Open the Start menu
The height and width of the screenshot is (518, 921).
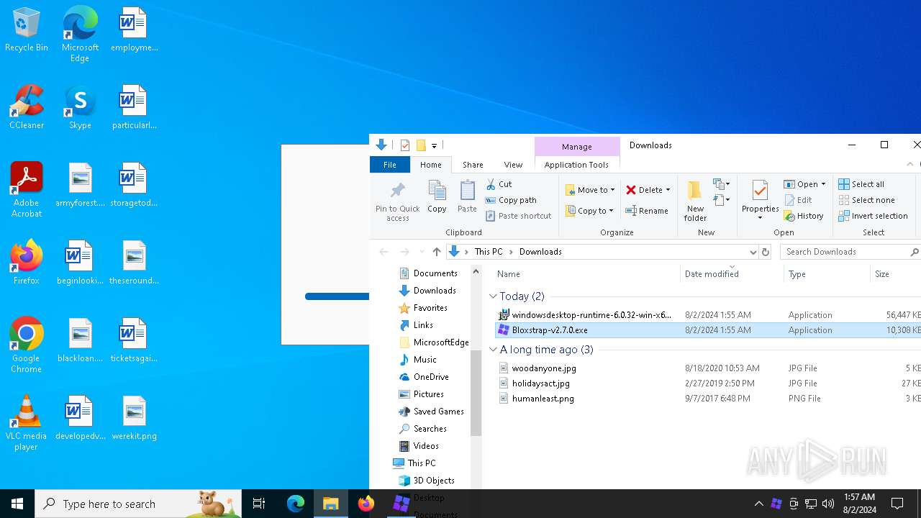(17, 504)
